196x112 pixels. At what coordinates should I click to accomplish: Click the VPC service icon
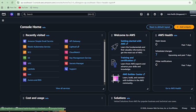click(24, 63)
